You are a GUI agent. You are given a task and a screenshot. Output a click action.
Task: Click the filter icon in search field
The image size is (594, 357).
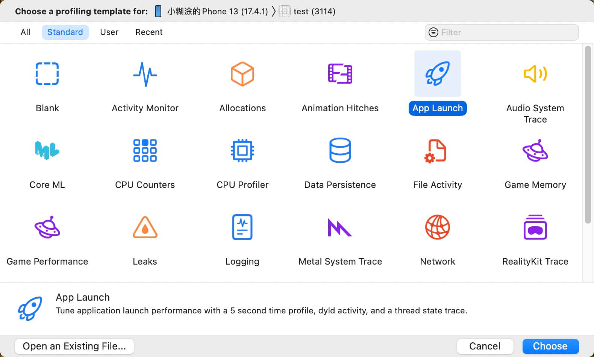pos(433,32)
